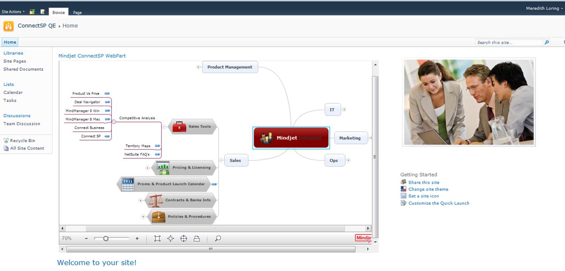Click the briefcase icon on Policies & Procedures
This screenshot has width=565, height=271.
158,217
